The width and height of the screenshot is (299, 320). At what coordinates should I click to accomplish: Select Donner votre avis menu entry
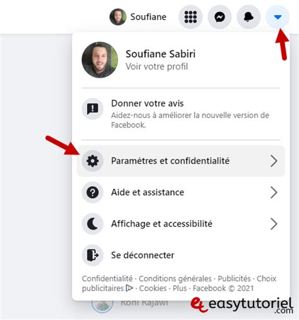pyautogui.click(x=181, y=114)
